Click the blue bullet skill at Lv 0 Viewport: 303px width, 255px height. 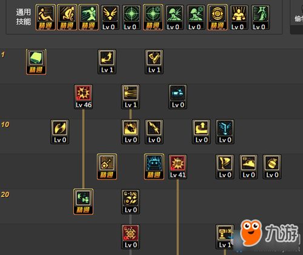pyautogui.click(x=178, y=97)
